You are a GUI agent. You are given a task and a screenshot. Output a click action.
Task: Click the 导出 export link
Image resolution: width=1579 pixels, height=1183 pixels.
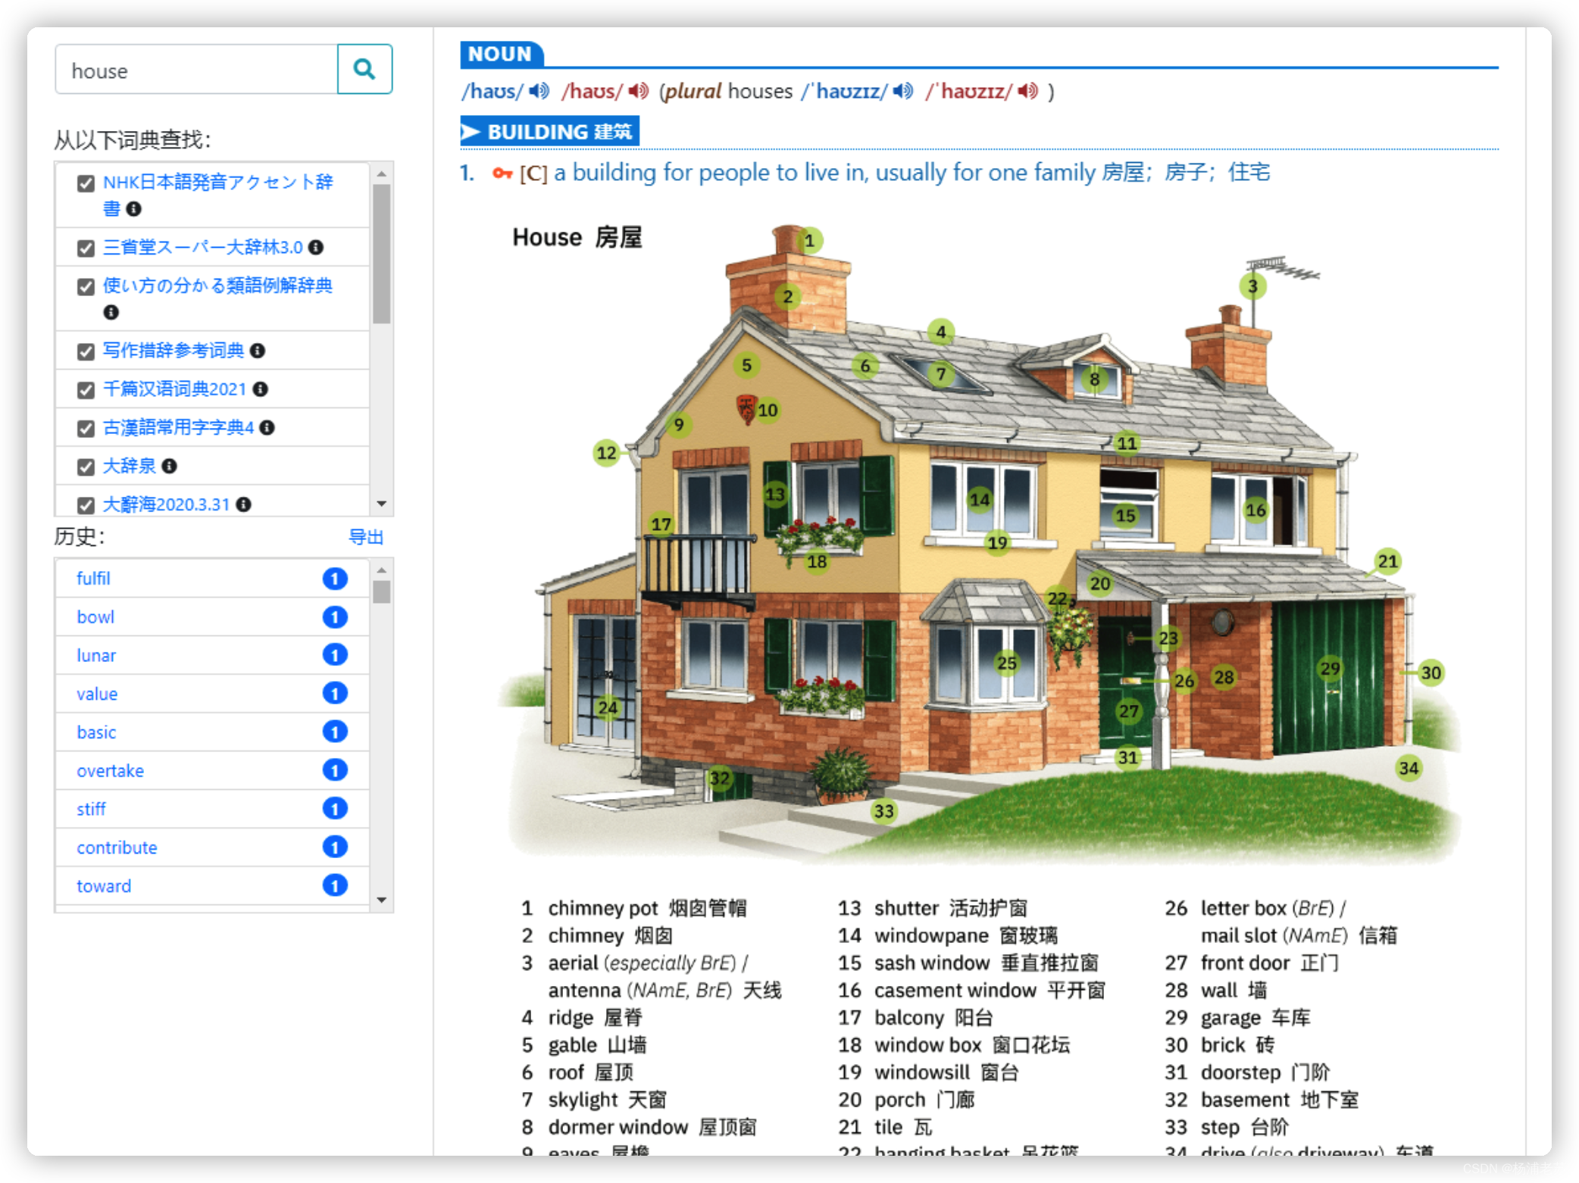pyautogui.click(x=366, y=537)
